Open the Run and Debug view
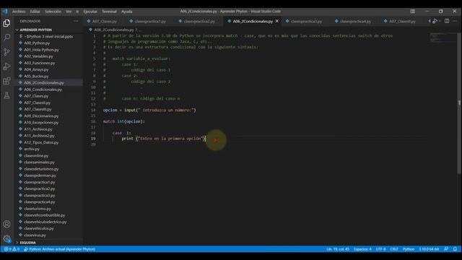The height and width of the screenshot is (260, 462). (6, 66)
